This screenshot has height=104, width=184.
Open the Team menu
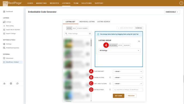[76, 3]
